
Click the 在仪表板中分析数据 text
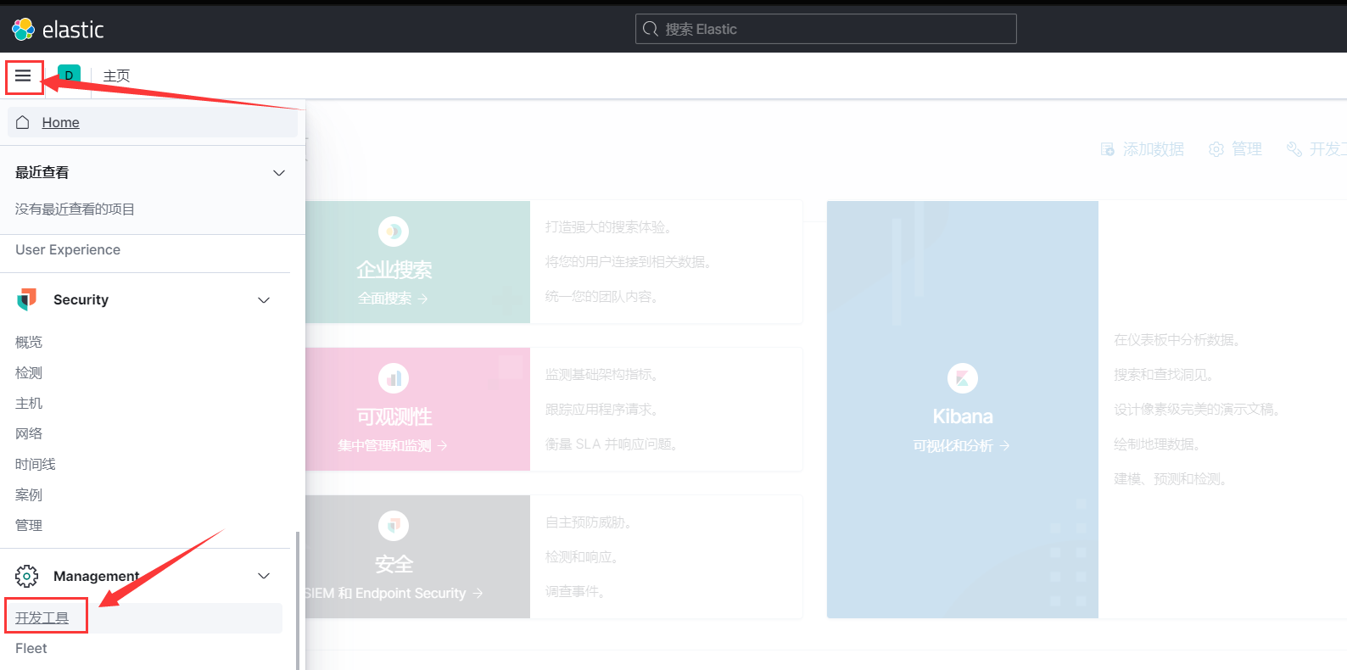click(x=1177, y=340)
